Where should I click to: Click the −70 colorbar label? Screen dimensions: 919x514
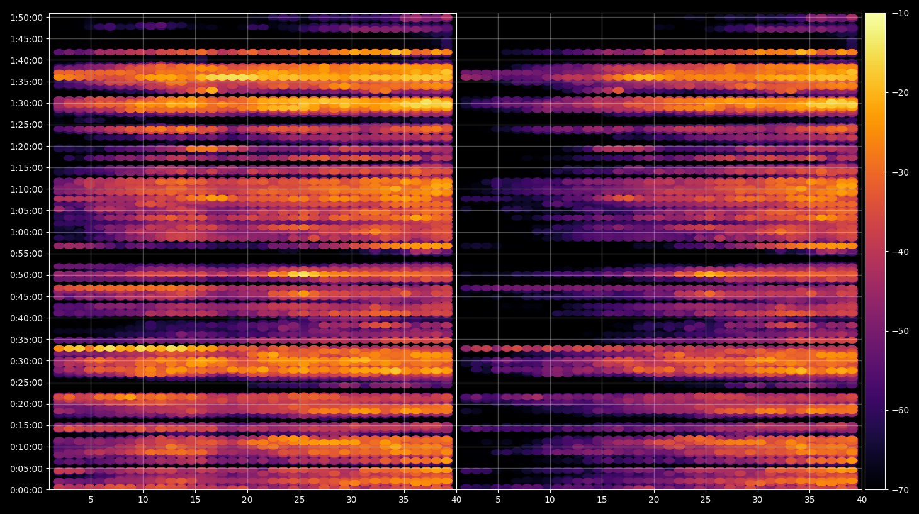click(x=900, y=490)
